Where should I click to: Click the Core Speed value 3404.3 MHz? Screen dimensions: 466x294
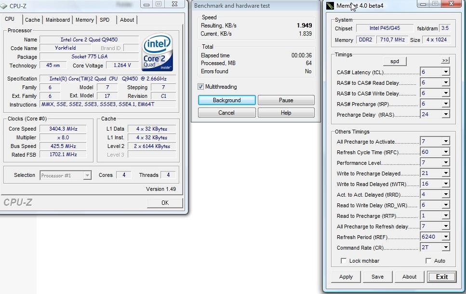point(63,129)
